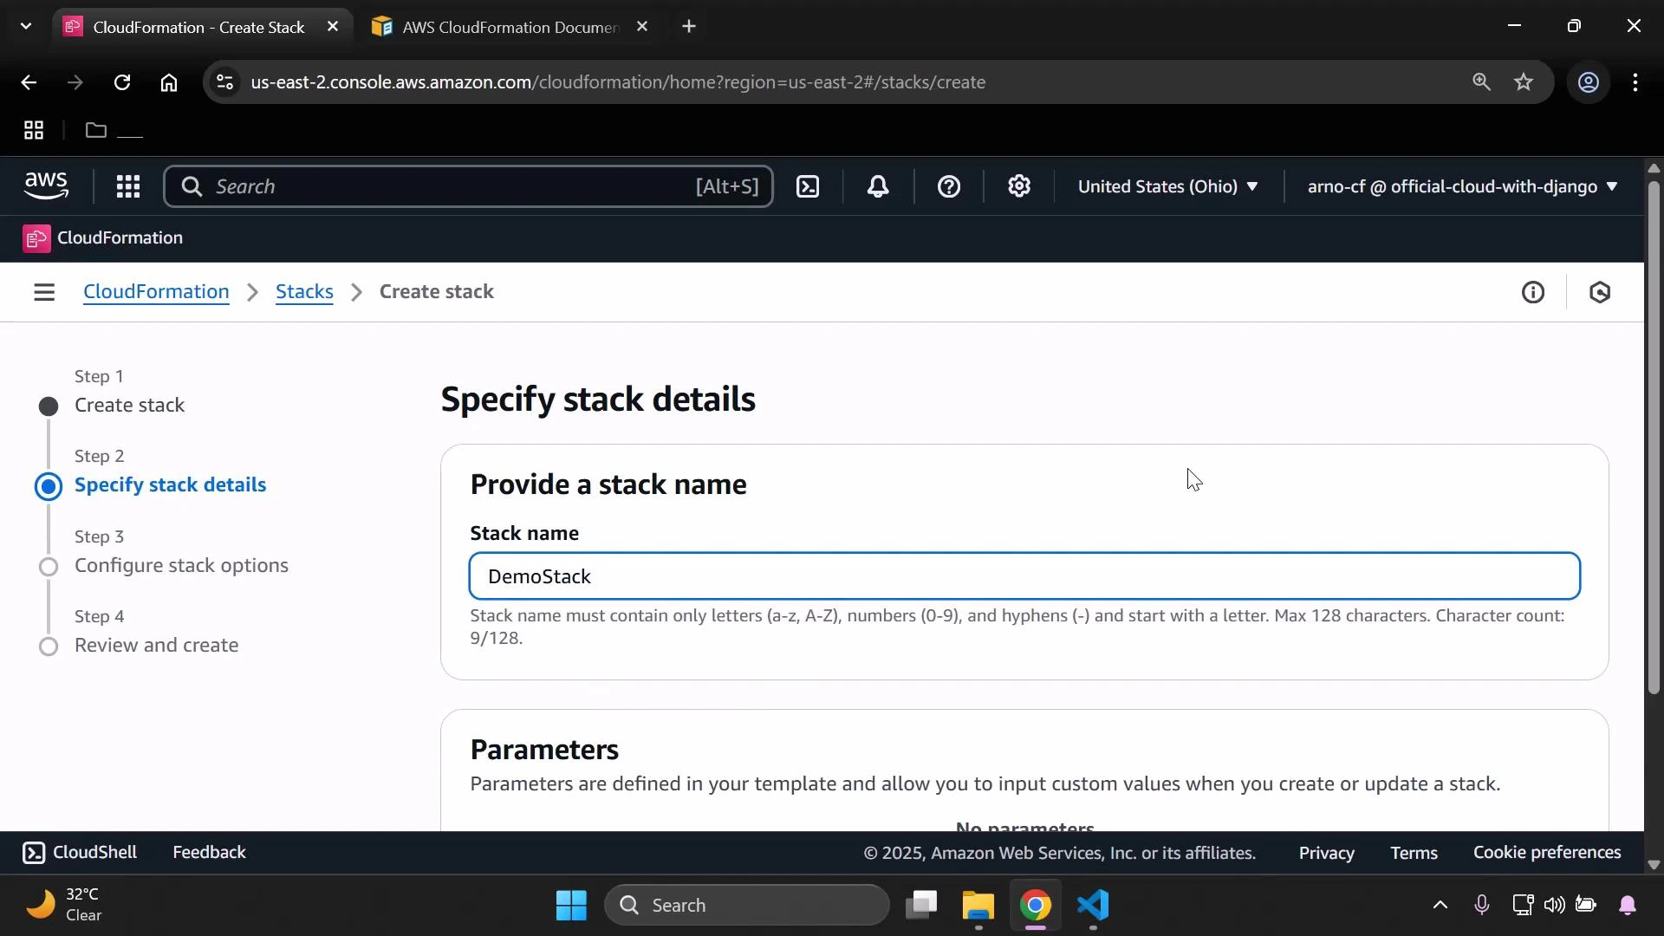Select the Step 1 Create stack radio circle
Viewport: 1664px width, 936px height.
tap(49, 405)
